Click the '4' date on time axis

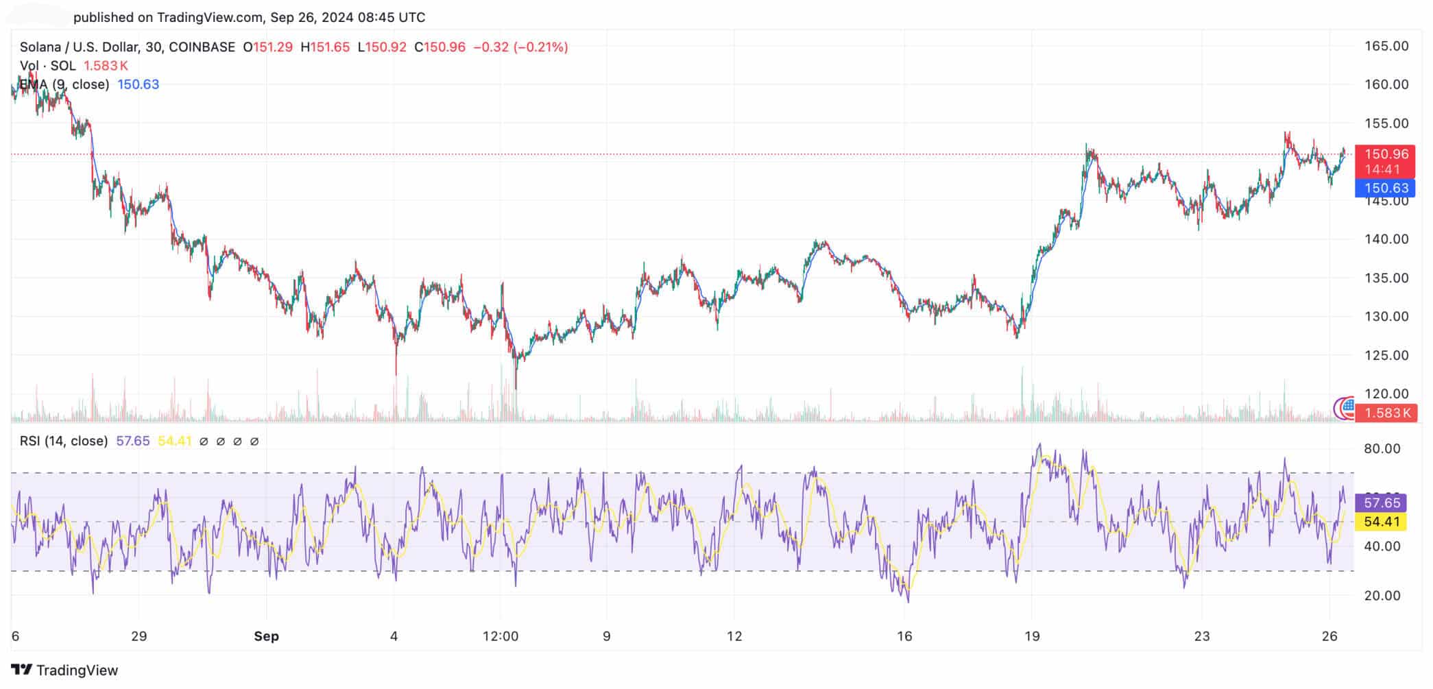(x=394, y=636)
